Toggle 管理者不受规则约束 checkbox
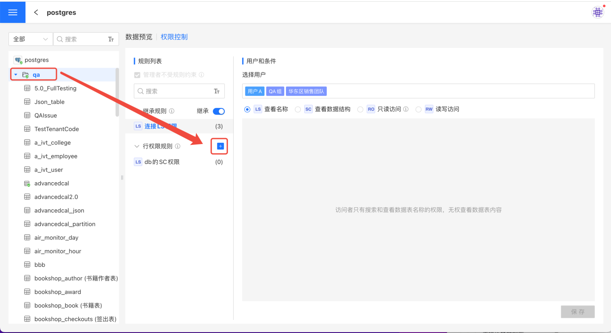The height and width of the screenshot is (333, 611). pos(137,75)
